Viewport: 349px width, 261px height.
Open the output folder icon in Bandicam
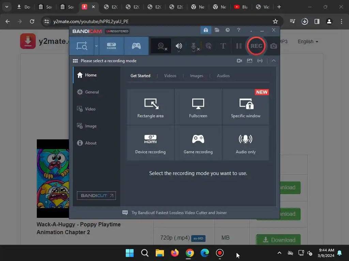217,30
